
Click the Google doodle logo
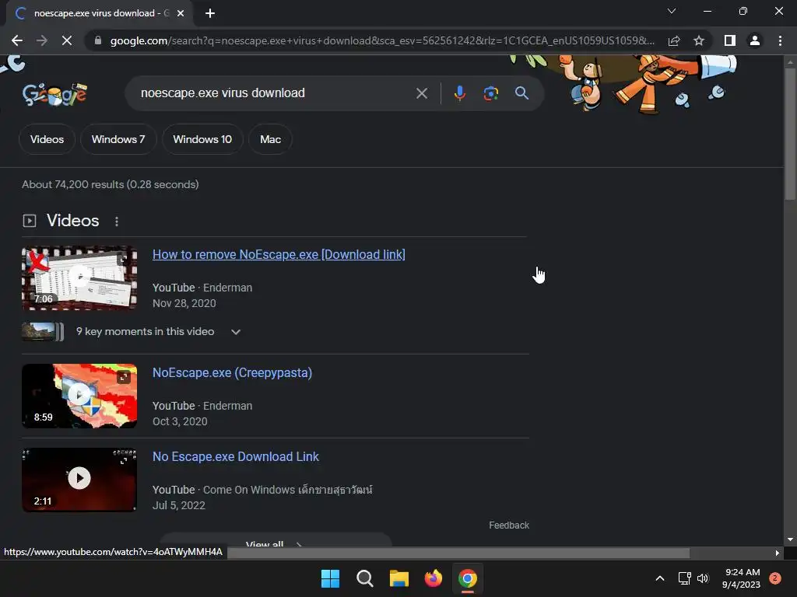click(54, 94)
